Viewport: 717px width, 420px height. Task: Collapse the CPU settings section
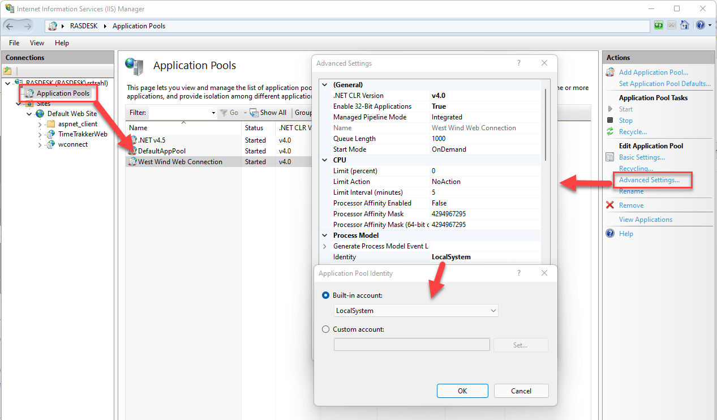[x=324, y=160]
